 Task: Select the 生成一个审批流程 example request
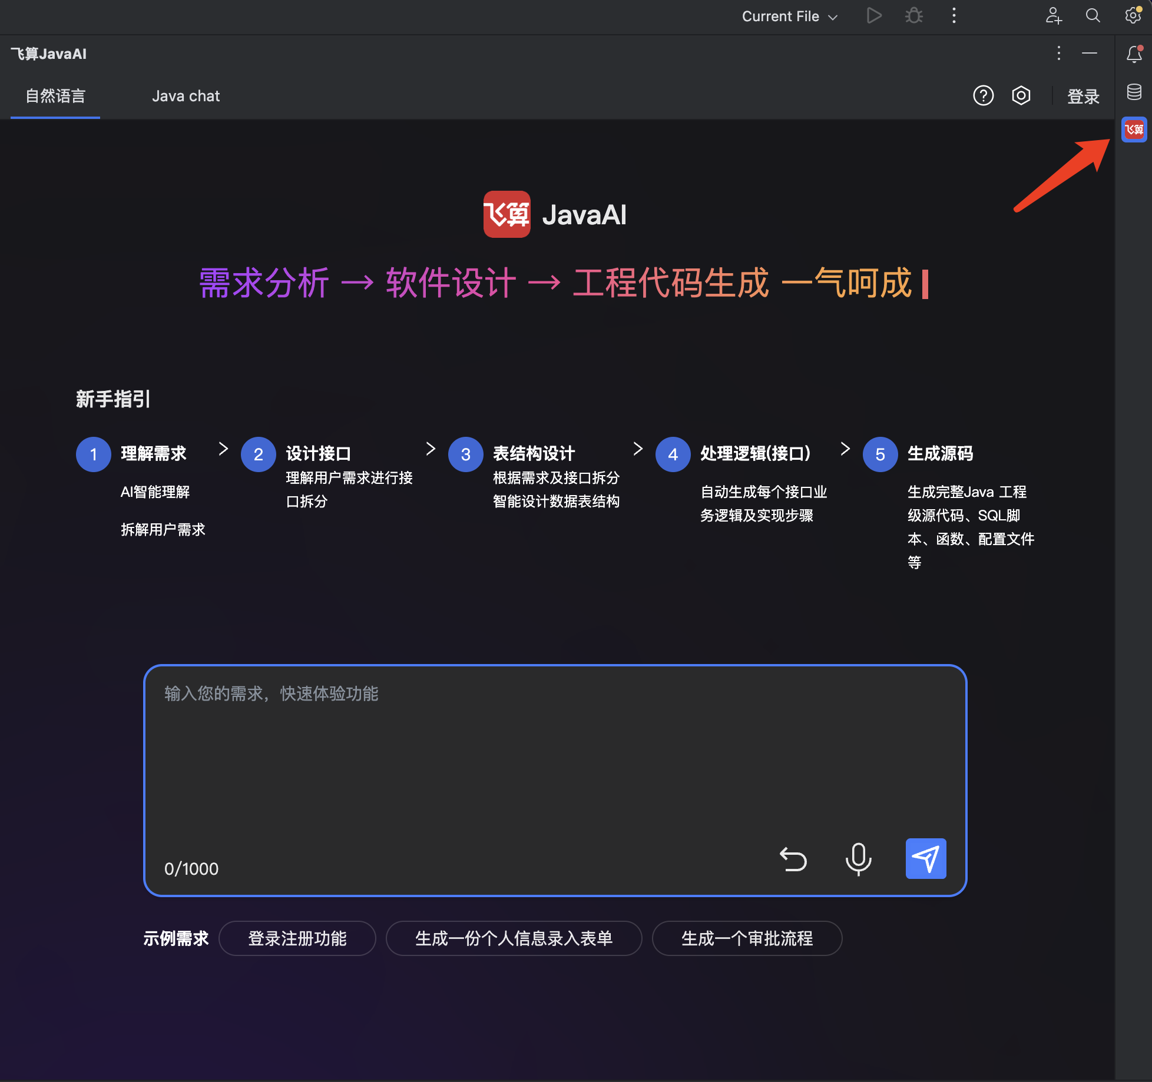coord(747,938)
